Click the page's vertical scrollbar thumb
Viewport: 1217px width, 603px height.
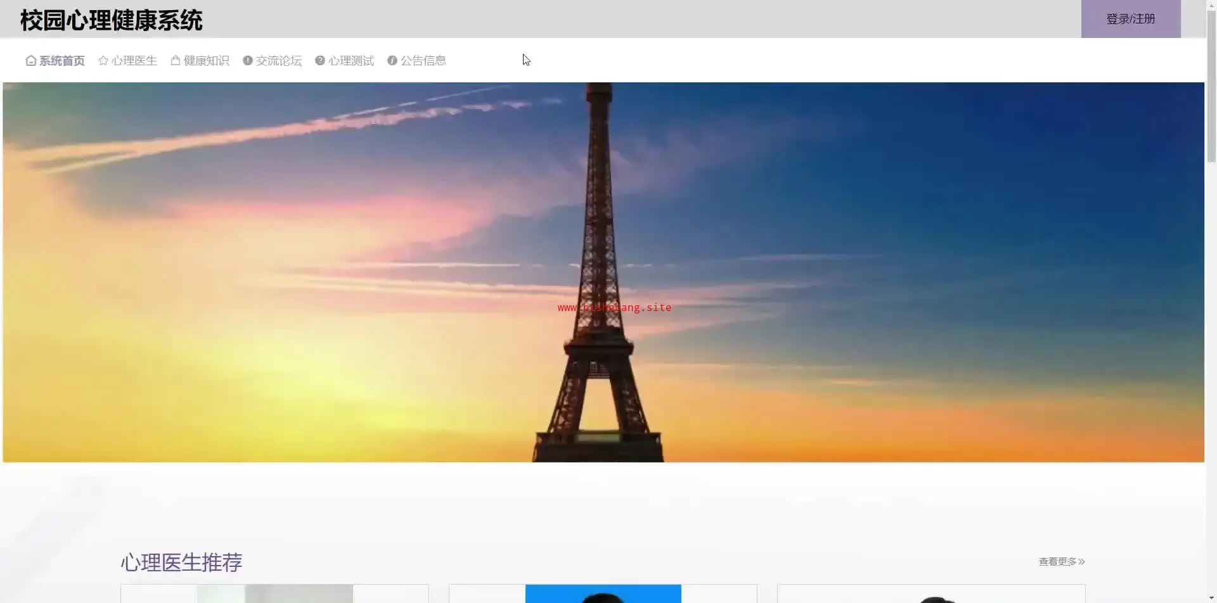1211,86
